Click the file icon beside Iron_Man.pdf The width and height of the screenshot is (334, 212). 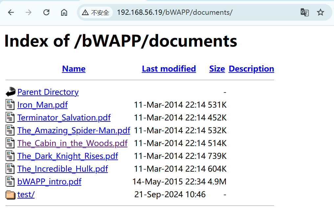point(11,105)
